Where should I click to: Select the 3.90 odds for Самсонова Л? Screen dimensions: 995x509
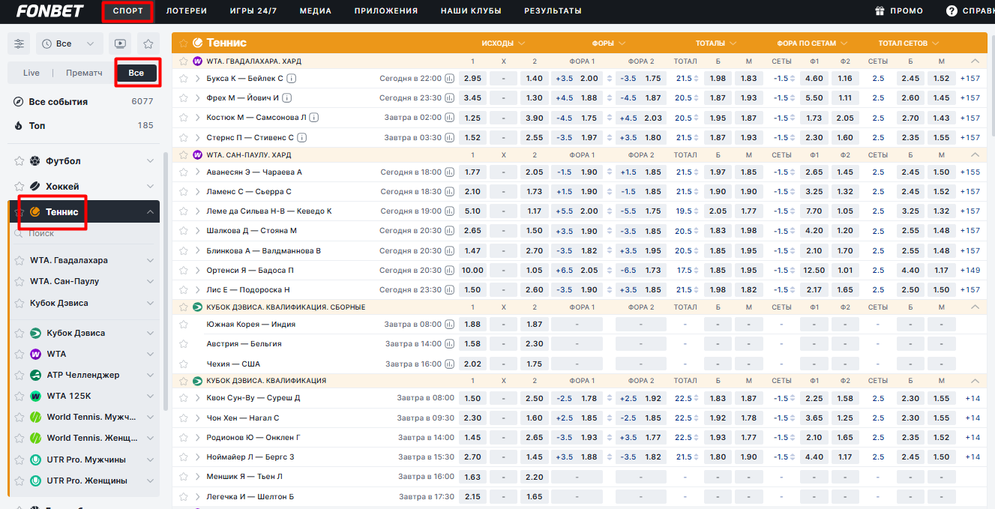534,118
